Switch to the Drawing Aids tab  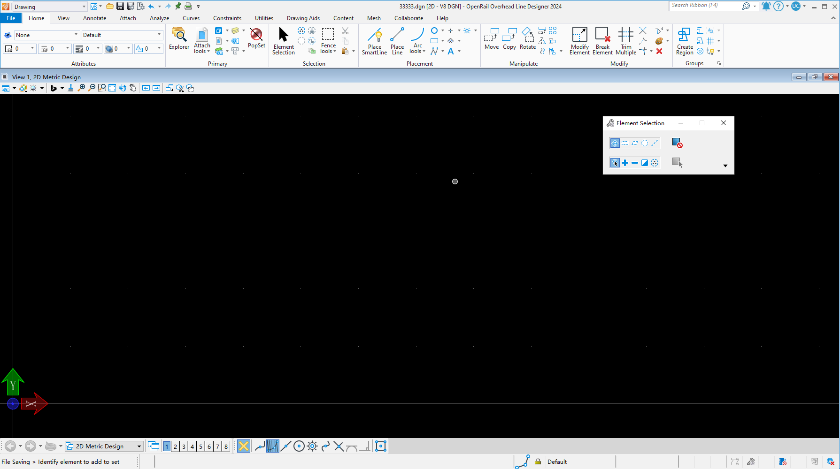click(x=303, y=18)
